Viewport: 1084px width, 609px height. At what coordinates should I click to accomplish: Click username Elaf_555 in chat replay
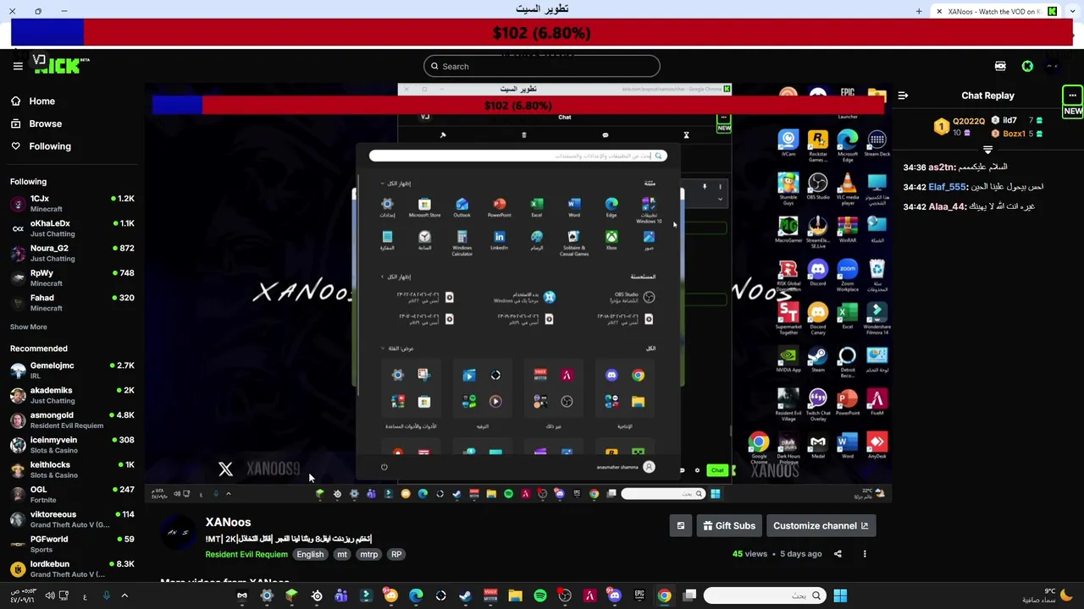click(948, 187)
